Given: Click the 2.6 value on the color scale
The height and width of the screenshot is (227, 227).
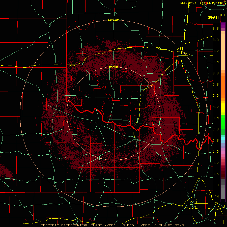Looking at the screenshot, I should tap(216, 129).
